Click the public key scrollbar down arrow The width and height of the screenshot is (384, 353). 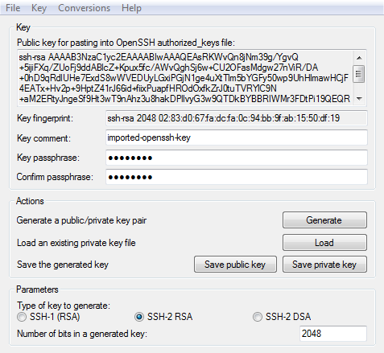359,98
